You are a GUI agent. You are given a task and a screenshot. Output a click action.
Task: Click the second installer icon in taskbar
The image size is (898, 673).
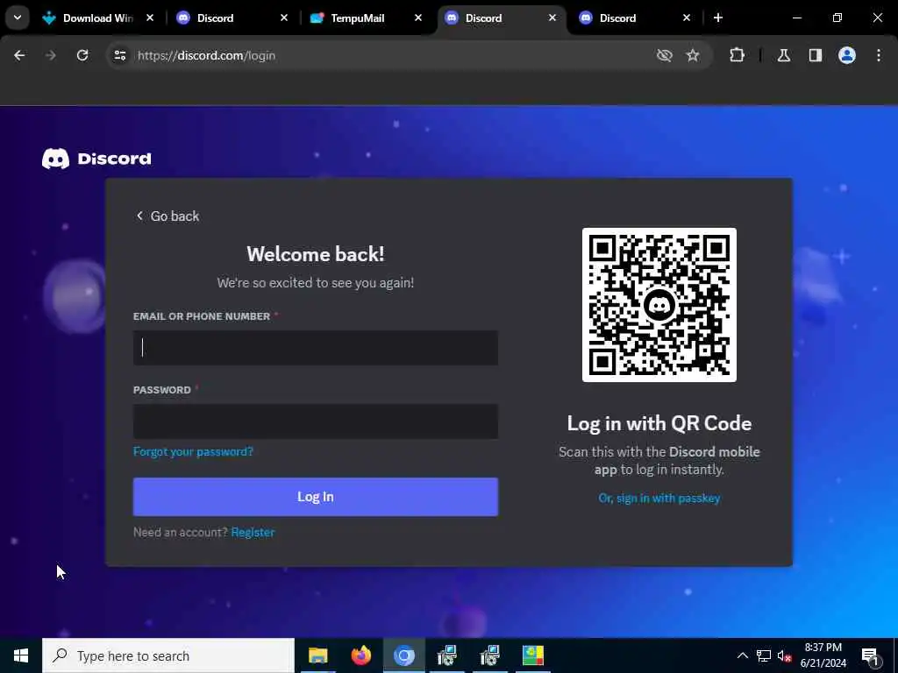click(x=489, y=655)
